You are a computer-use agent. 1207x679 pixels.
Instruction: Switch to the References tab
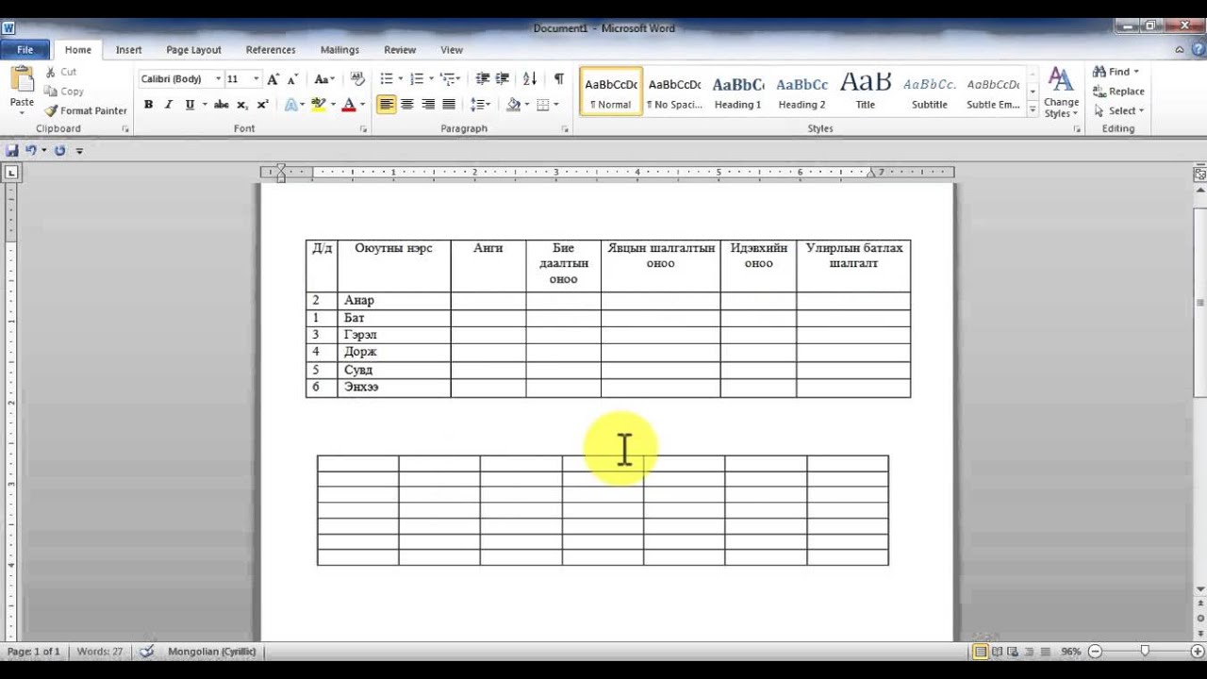(x=271, y=50)
